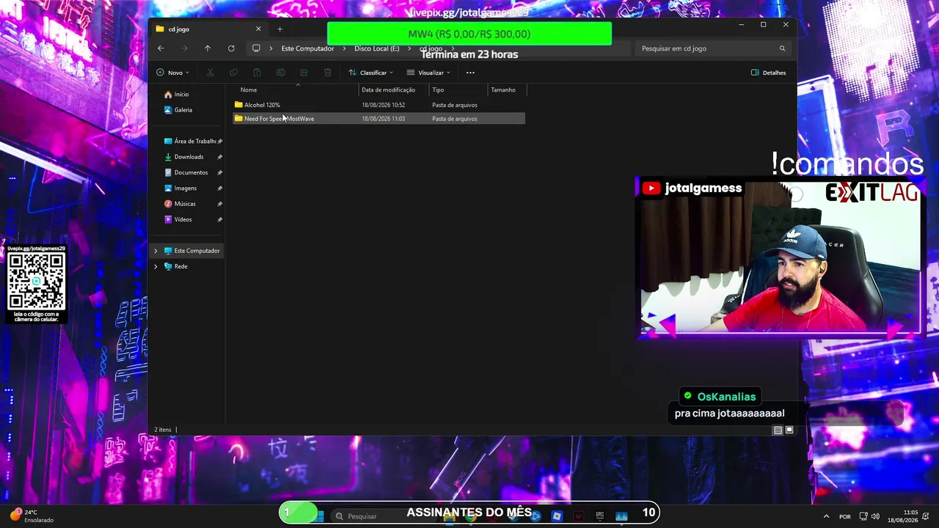Click the date 18/08/2026 10:52
Viewport: 939px width, 528px height.
(383, 105)
